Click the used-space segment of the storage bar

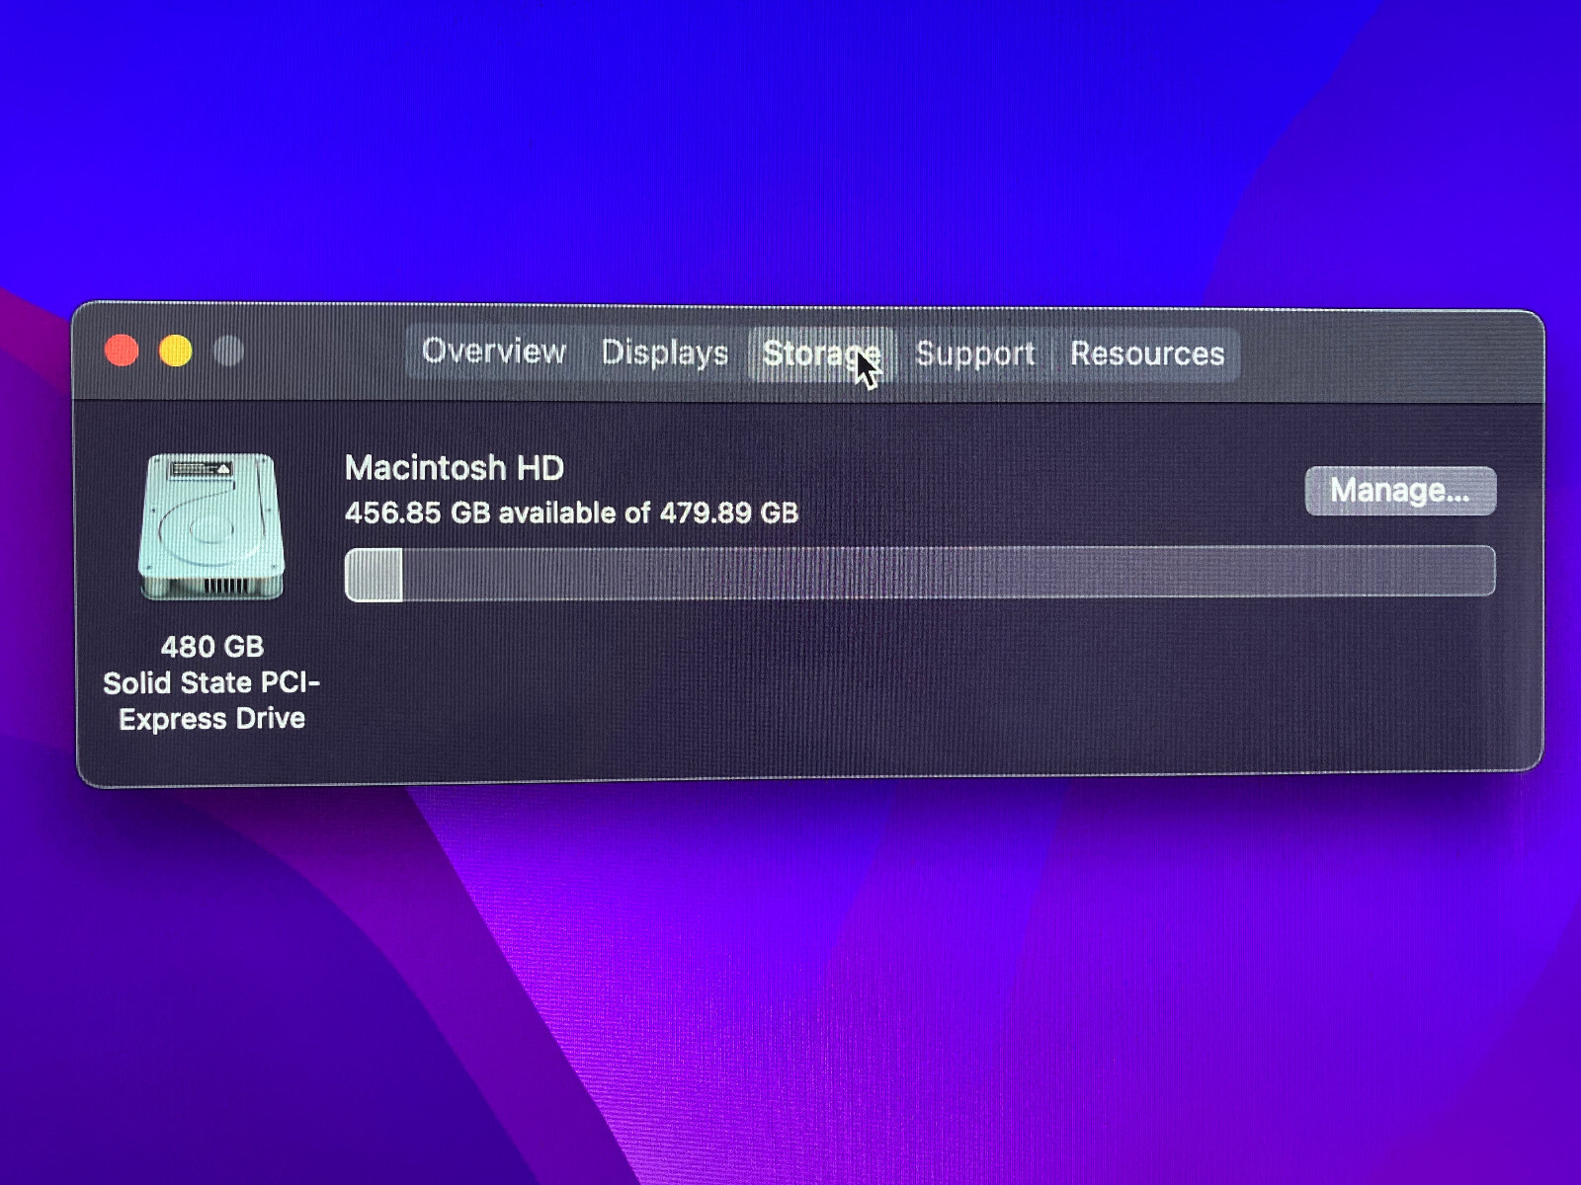click(x=374, y=574)
